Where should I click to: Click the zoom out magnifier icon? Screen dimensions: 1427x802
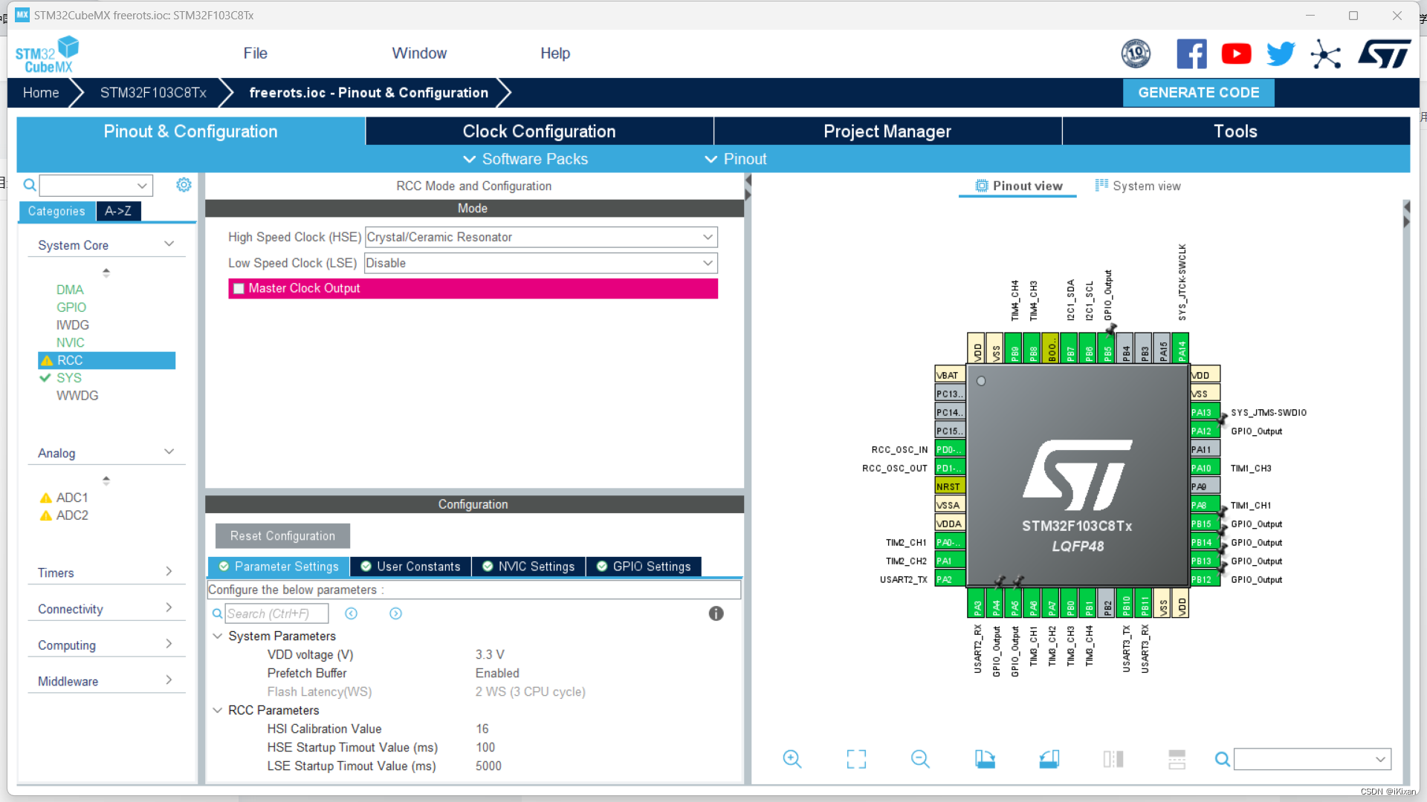pos(920,759)
